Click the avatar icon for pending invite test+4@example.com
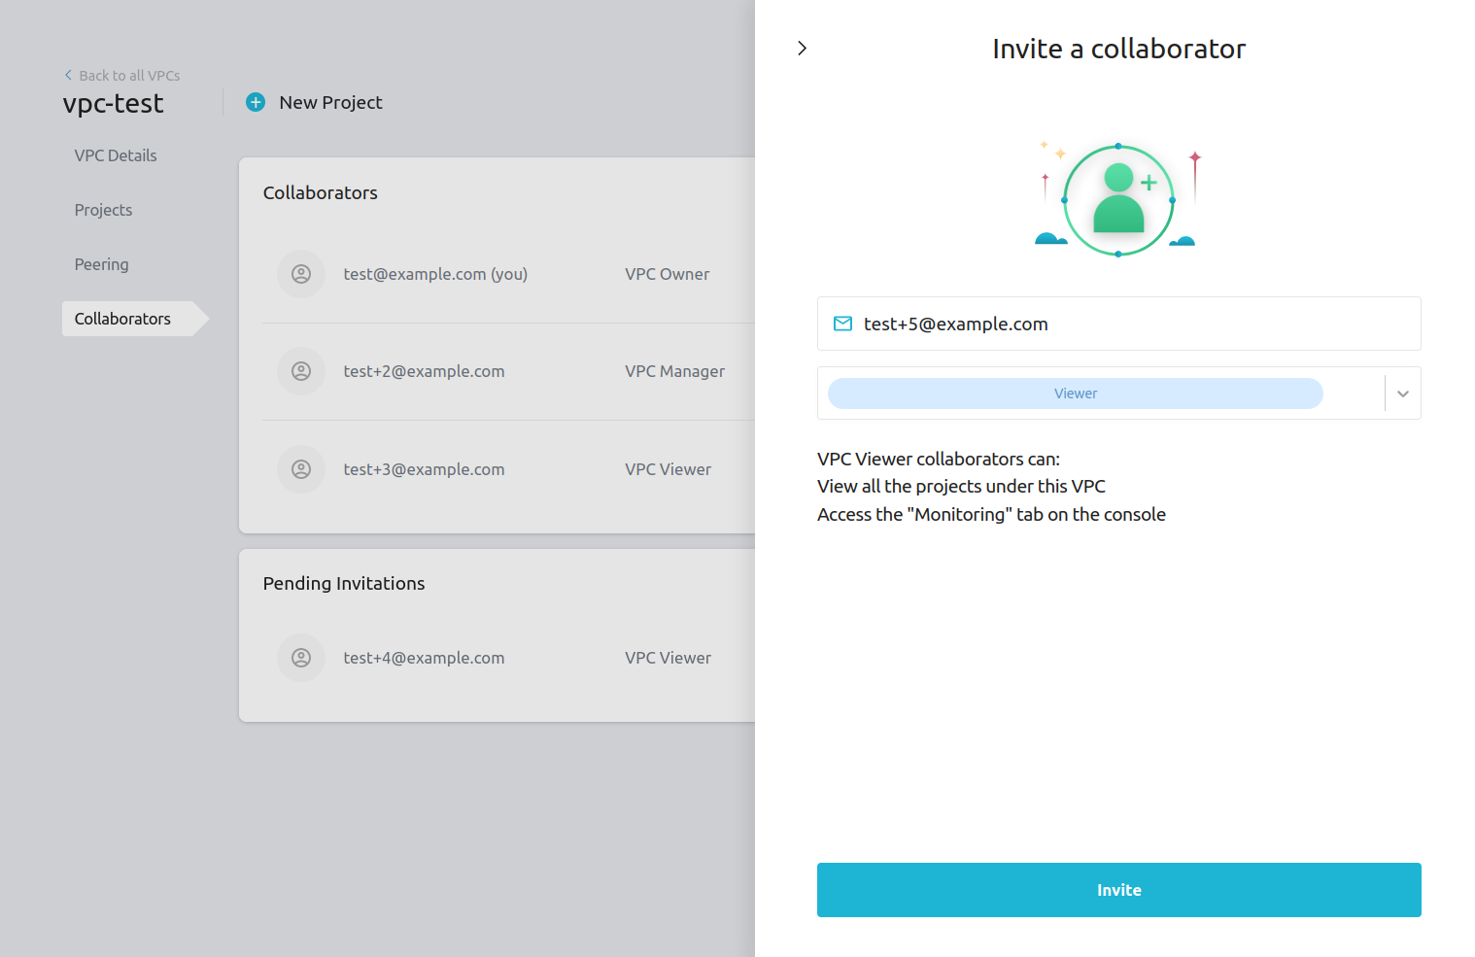This screenshot has width=1475, height=957. tap(301, 658)
